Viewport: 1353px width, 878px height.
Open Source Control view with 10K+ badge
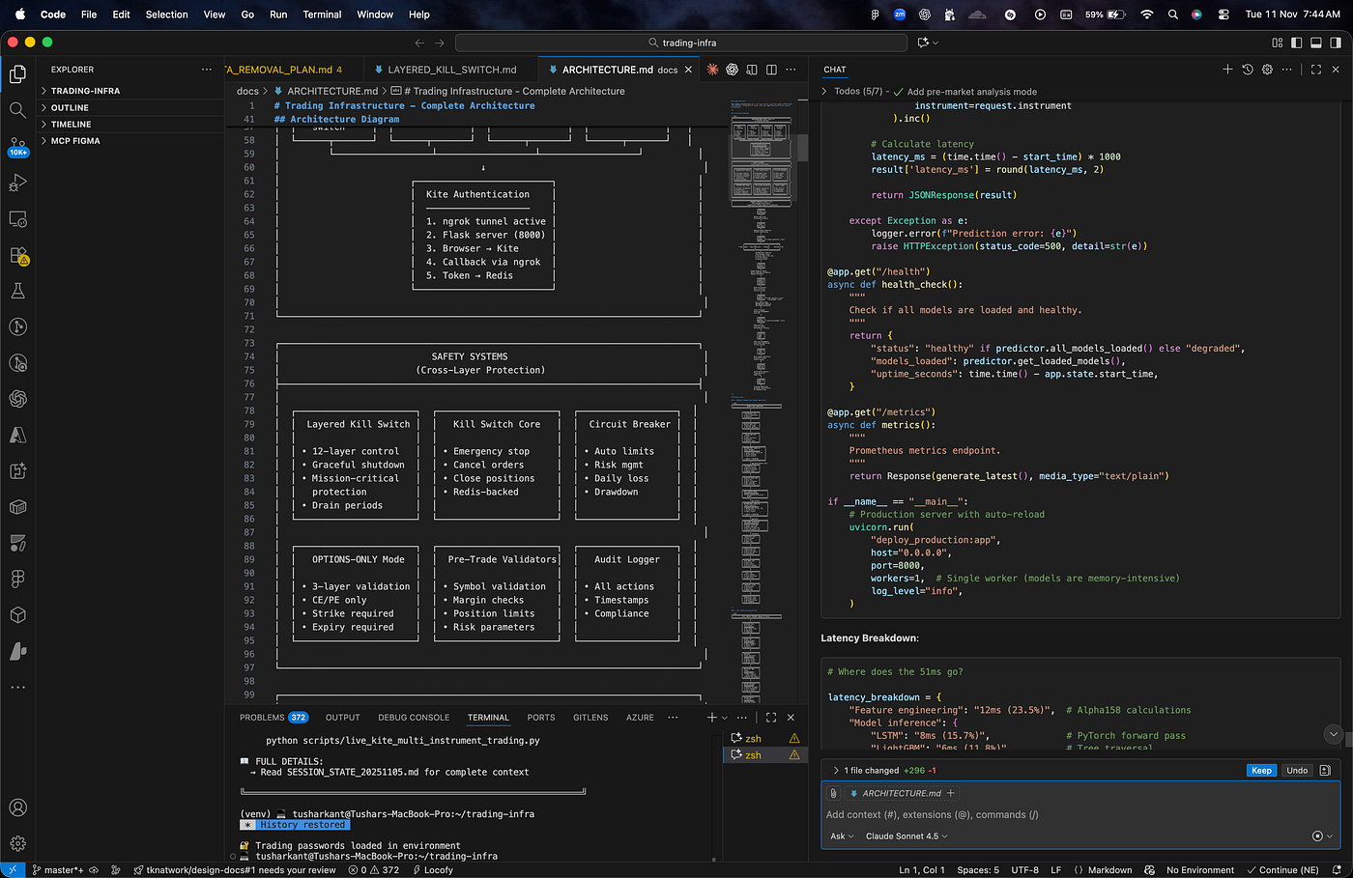17,146
